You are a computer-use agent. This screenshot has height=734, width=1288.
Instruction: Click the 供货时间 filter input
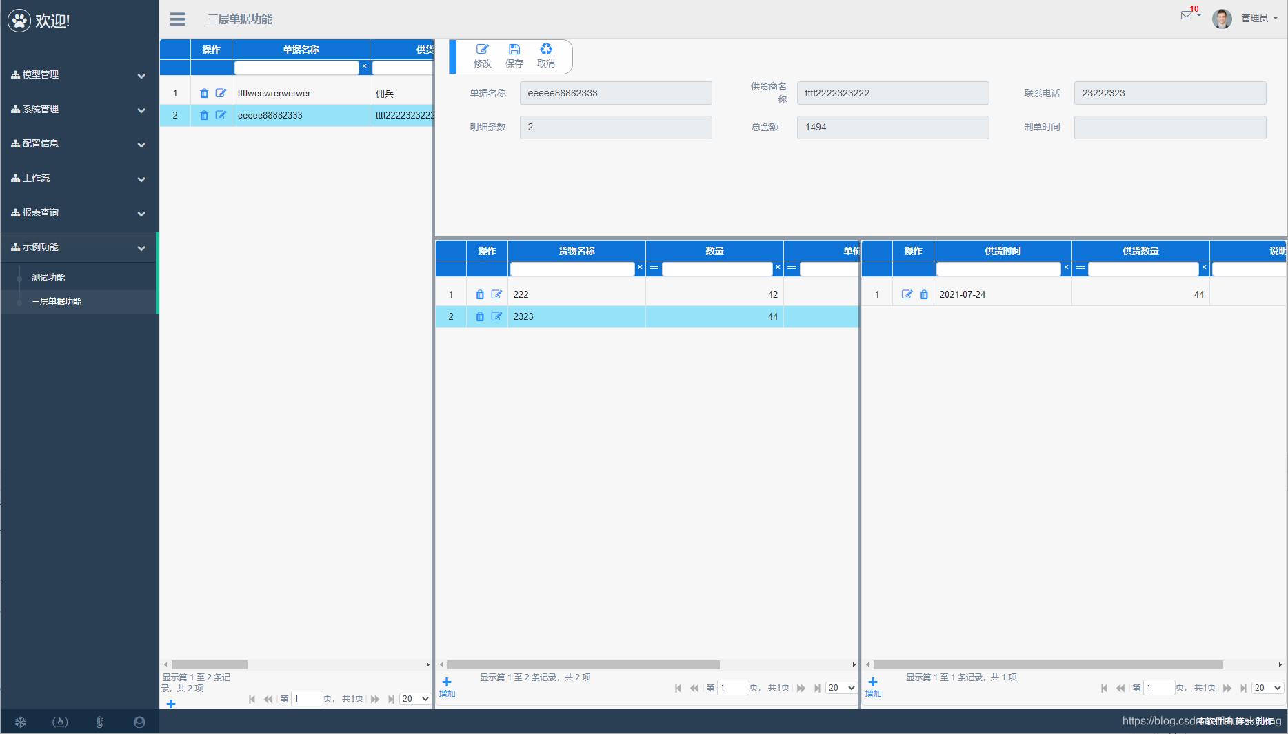(998, 269)
